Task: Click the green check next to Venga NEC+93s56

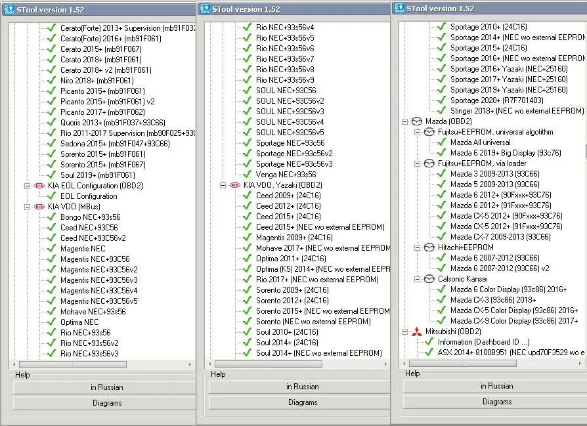Action: (247, 174)
